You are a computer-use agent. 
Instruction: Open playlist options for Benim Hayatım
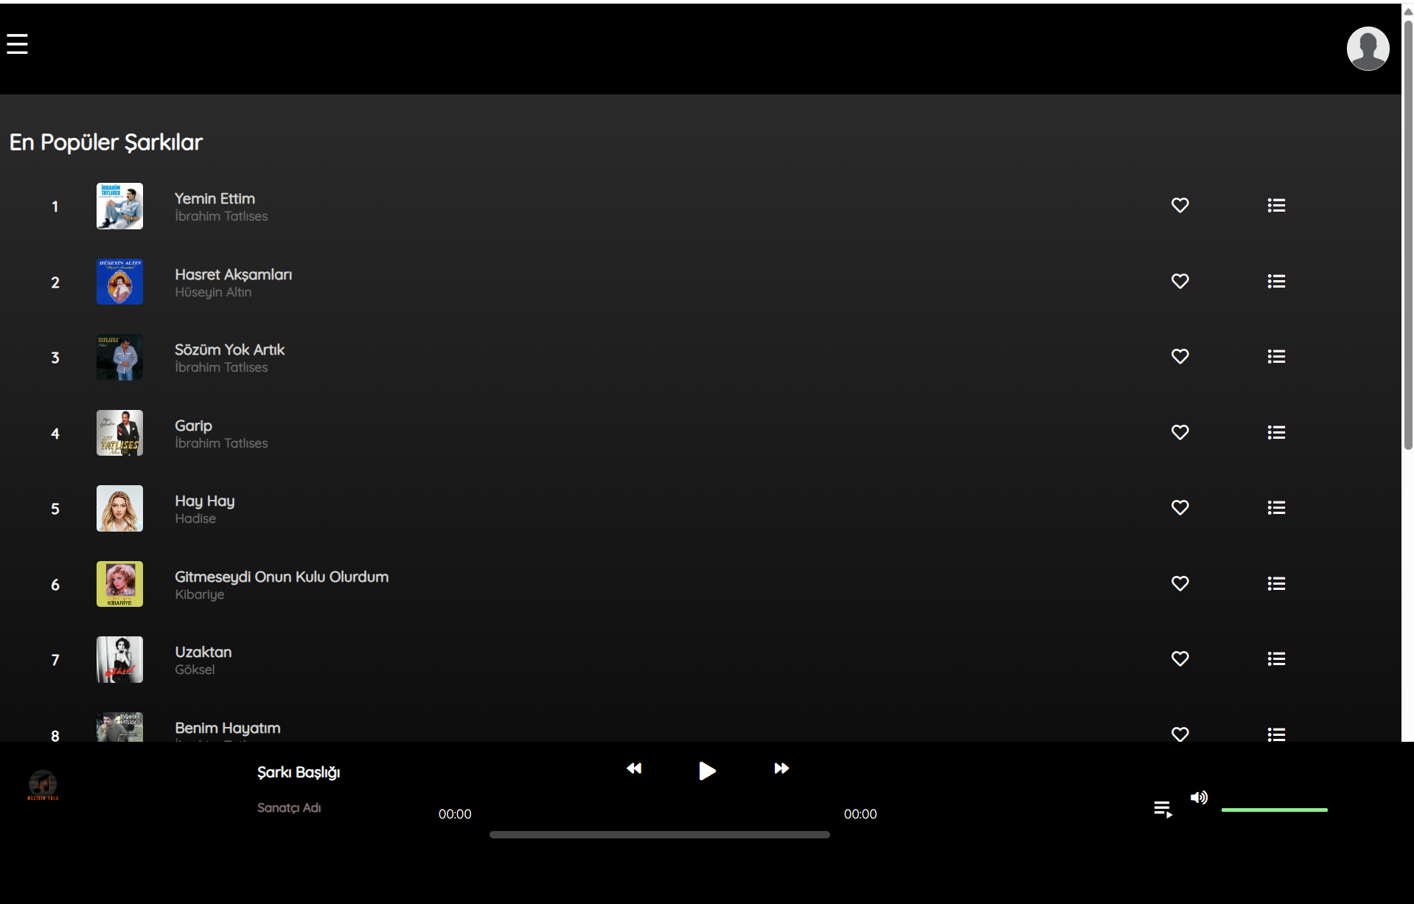(1276, 734)
